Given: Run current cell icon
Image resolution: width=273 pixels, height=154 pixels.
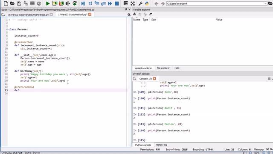Looking at the screenshot, I should point(55,3).
